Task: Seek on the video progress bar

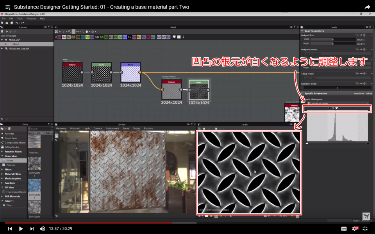Action: coord(187,223)
